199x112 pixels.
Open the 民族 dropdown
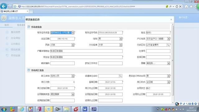pos(73,45)
